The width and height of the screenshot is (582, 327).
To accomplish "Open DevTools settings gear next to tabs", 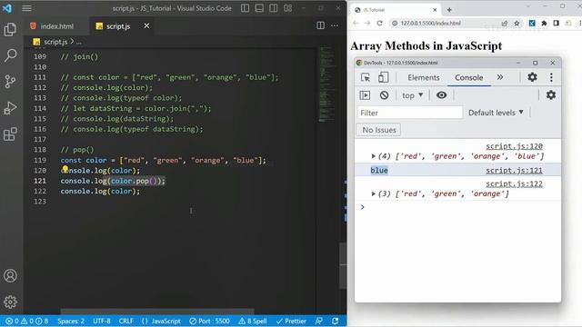I will point(532,77).
